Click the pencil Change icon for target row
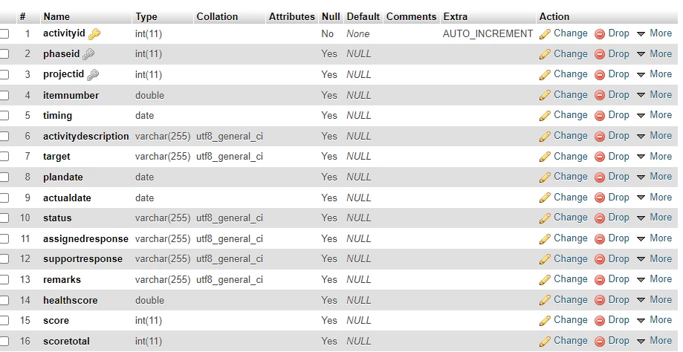The width and height of the screenshot is (683, 352). 545,157
